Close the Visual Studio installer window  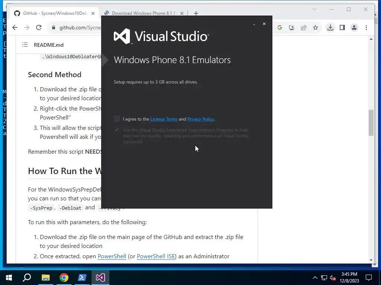[x=264, y=24]
